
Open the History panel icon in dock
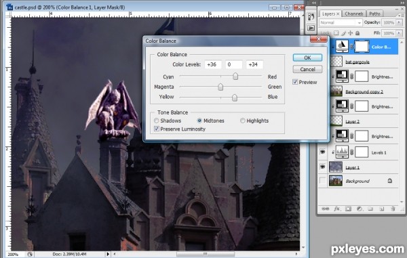(x=311, y=17)
